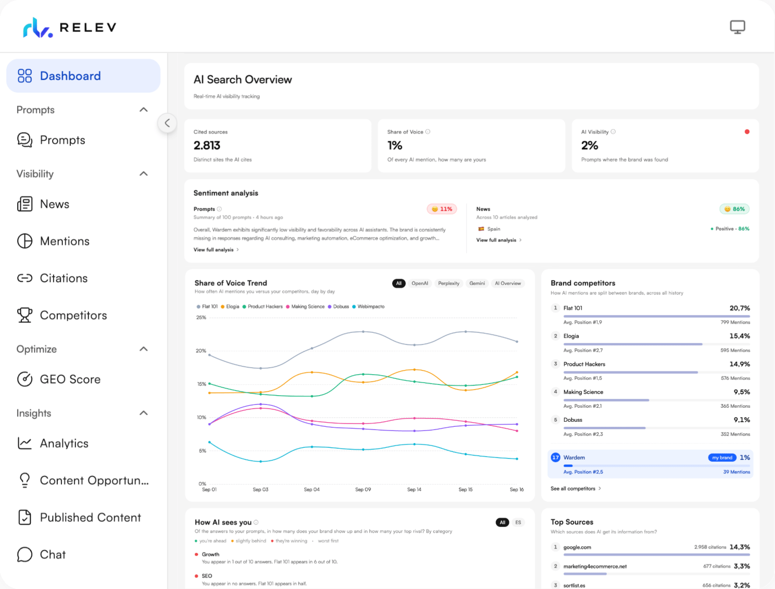Viewport: 775px width, 589px height.
Task: Click the GEO Score gauge icon
Action: (25, 379)
